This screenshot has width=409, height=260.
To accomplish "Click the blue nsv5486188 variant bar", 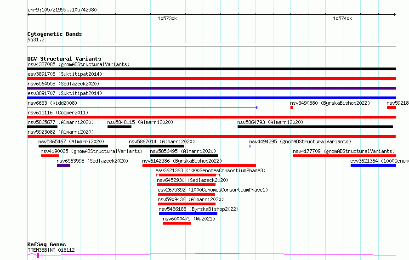I will (x=188, y=214).
